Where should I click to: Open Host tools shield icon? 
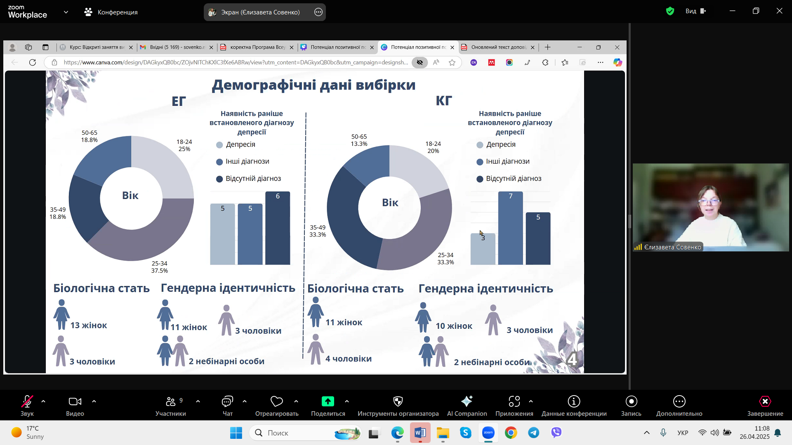click(398, 401)
